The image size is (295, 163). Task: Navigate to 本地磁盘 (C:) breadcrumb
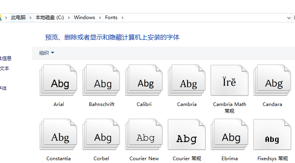pos(50,18)
